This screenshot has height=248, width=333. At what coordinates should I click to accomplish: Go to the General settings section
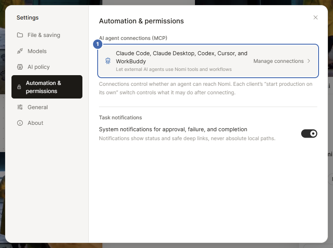tap(47, 107)
